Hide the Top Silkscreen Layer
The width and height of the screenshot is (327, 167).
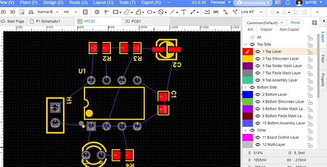tap(258, 59)
